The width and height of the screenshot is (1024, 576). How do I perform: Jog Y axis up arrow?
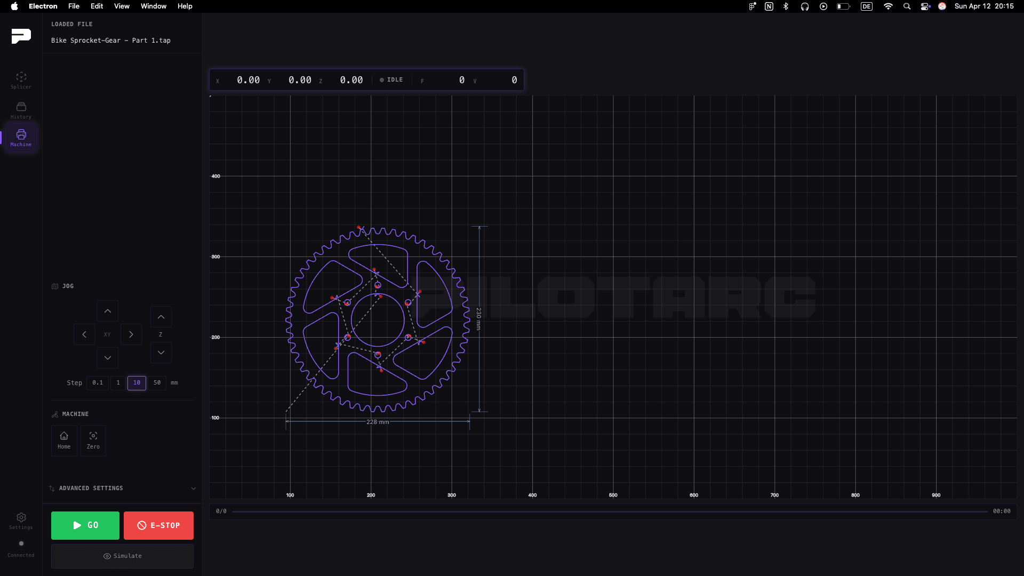pos(108,311)
